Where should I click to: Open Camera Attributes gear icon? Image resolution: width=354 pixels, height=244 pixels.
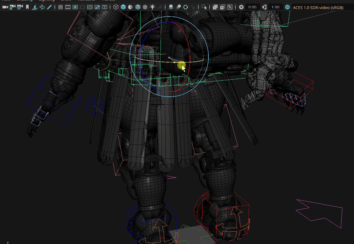(20, 7)
